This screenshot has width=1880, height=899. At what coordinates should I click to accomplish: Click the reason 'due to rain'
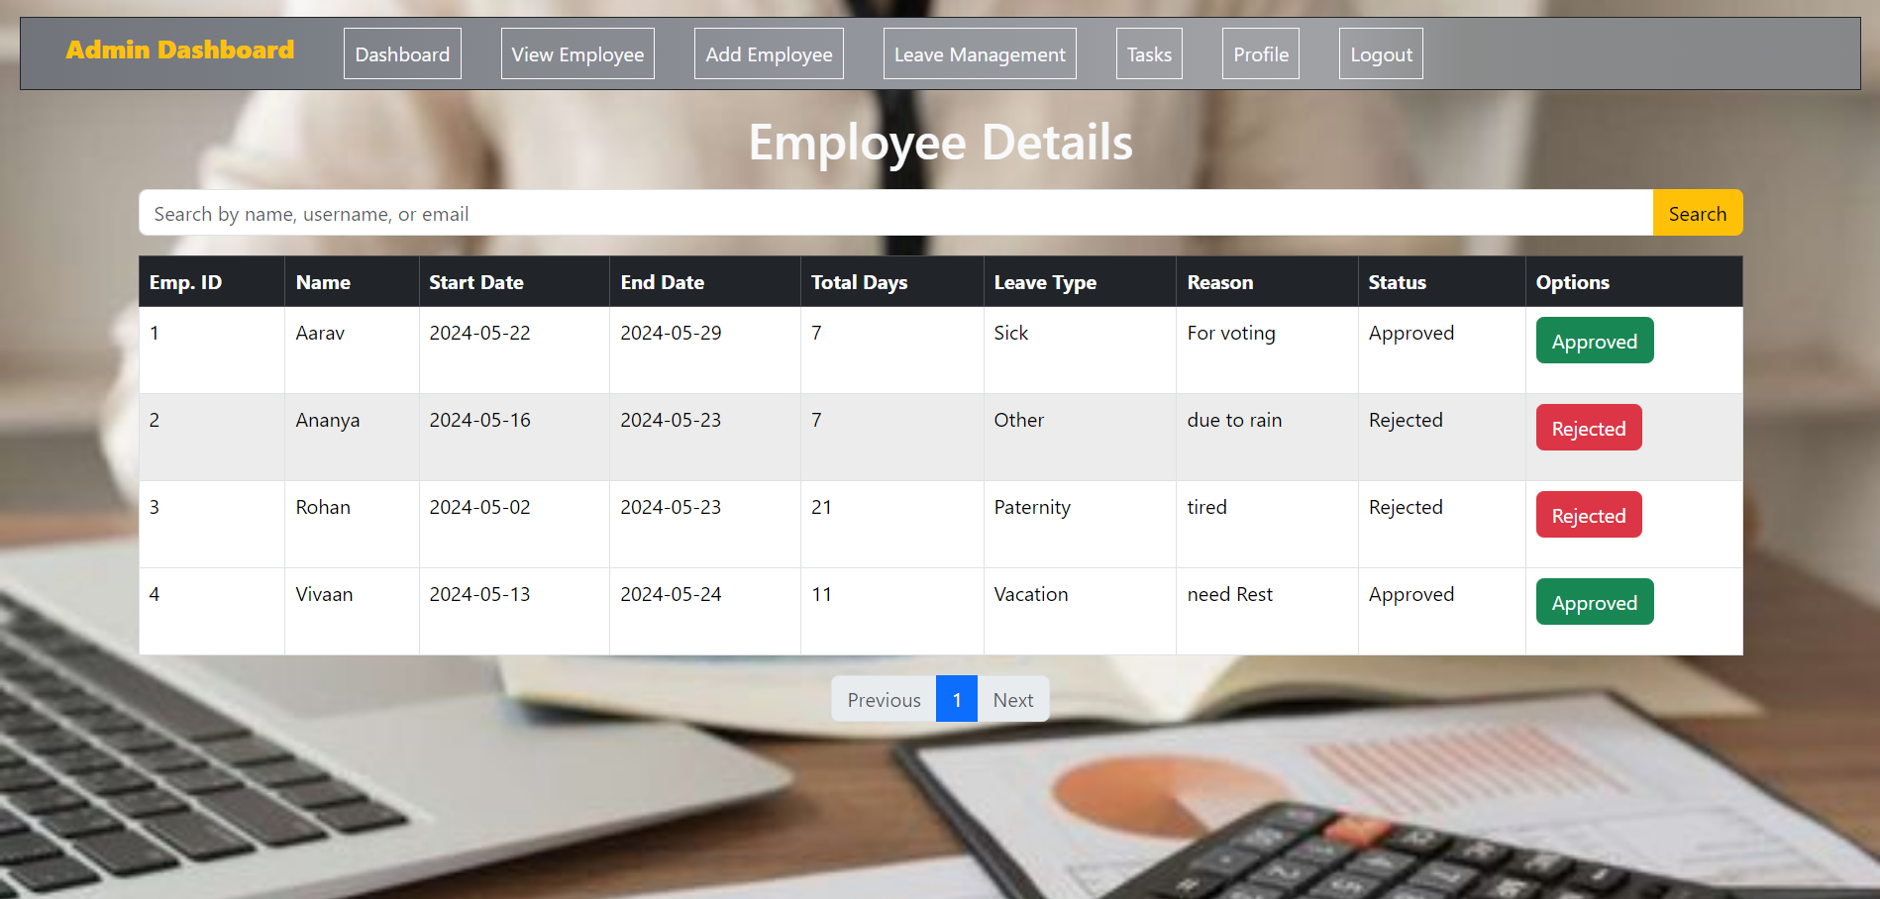[x=1234, y=420]
